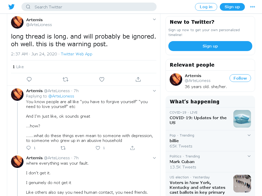Expand options for the first reply tweet
The image size is (262, 196).
(x=154, y=91)
